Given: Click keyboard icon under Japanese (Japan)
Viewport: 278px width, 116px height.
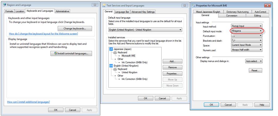Looking at the screenshot, I should (115, 52).
